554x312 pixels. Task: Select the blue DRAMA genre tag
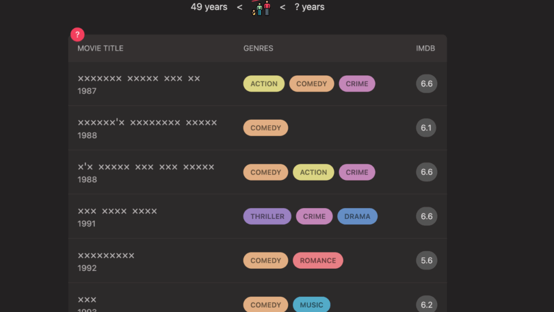click(x=357, y=217)
